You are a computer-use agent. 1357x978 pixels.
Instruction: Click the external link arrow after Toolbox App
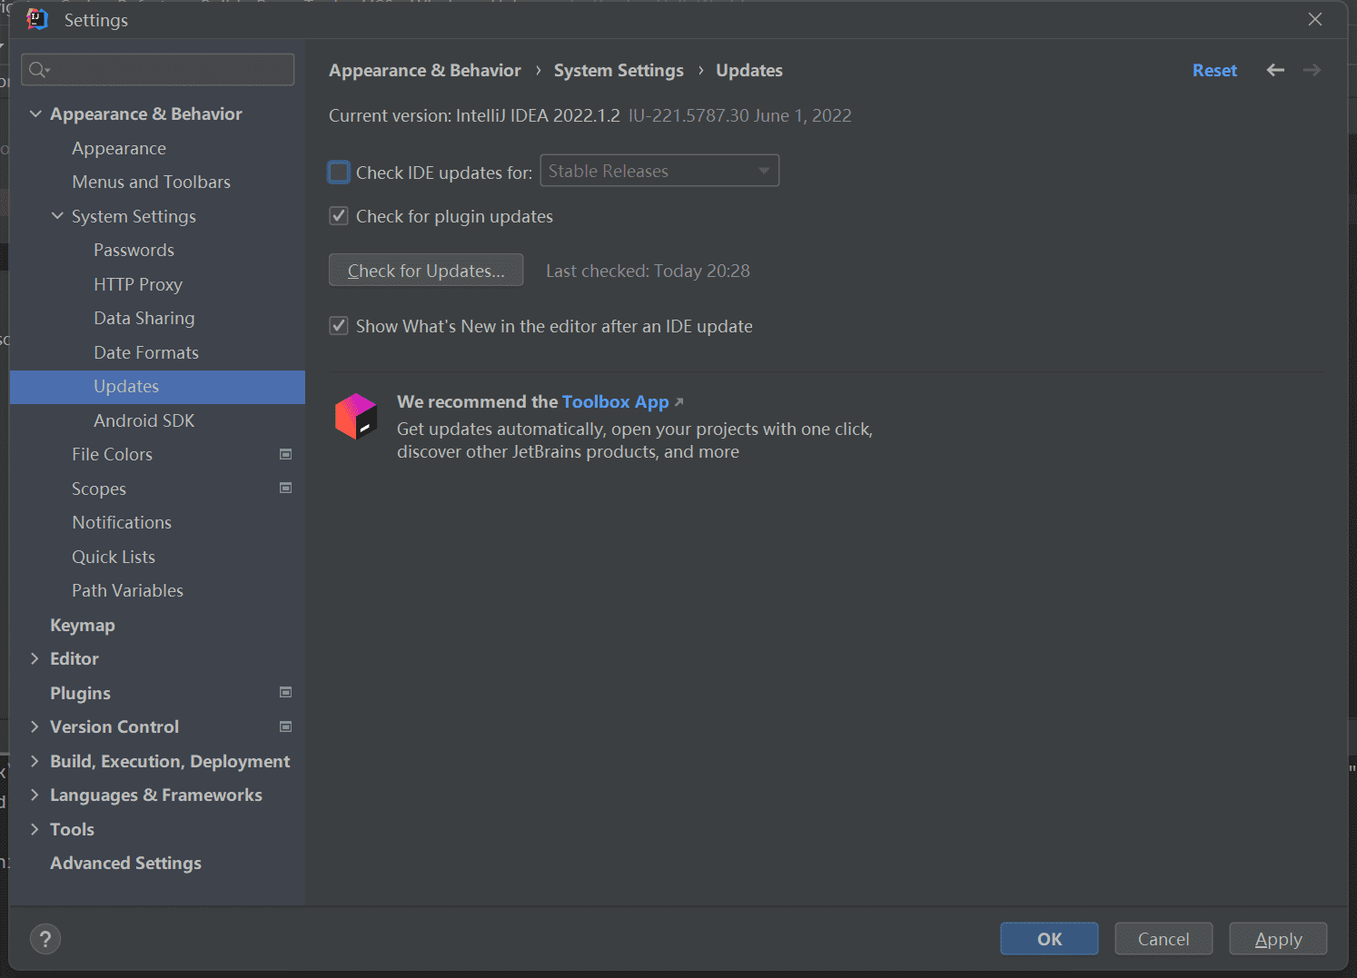tap(678, 401)
